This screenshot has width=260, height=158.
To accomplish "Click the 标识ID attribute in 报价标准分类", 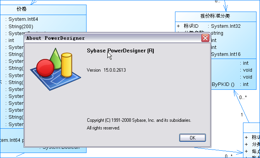I will 191,26.
